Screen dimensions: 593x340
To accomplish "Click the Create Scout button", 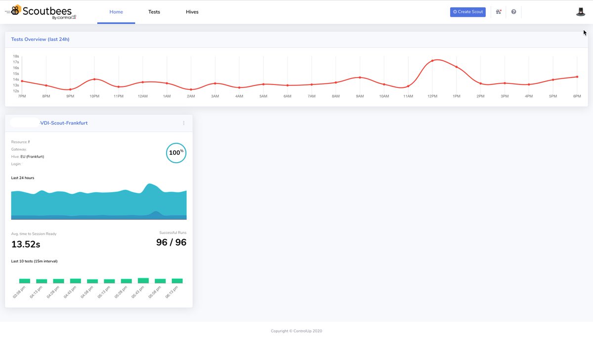I will click(x=468, y=12).
